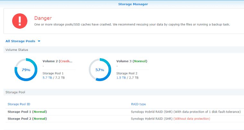
Task: Sort by RAID type column header
Action: (138, 104)
